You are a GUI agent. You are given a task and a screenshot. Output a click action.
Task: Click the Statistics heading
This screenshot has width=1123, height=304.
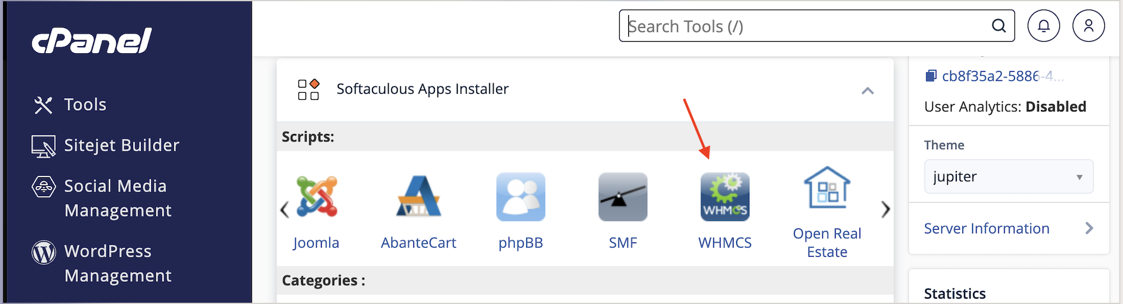point(955,293)
